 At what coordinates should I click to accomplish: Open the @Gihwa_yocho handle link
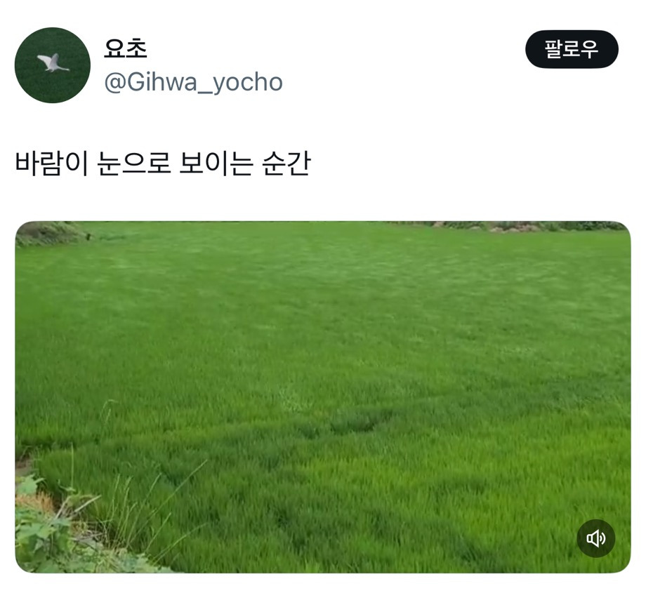(x=193, y=82)
